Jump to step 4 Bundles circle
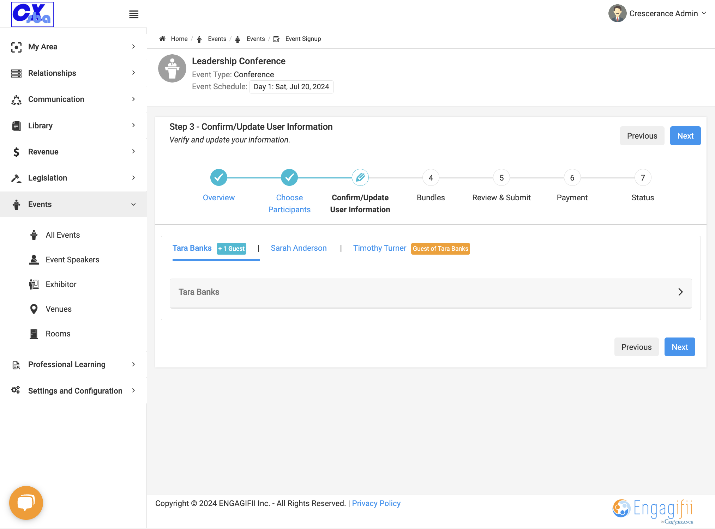Viewport: 715px width, 529px height. [431, 178]
